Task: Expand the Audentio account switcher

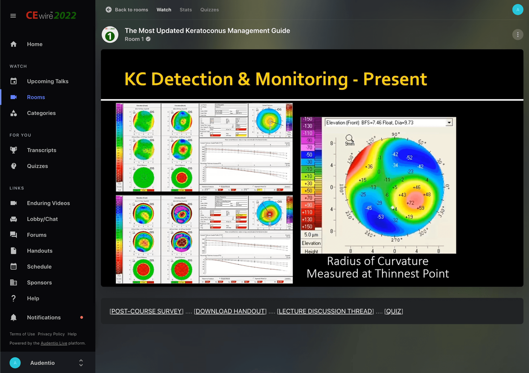Action: [81, 363]
